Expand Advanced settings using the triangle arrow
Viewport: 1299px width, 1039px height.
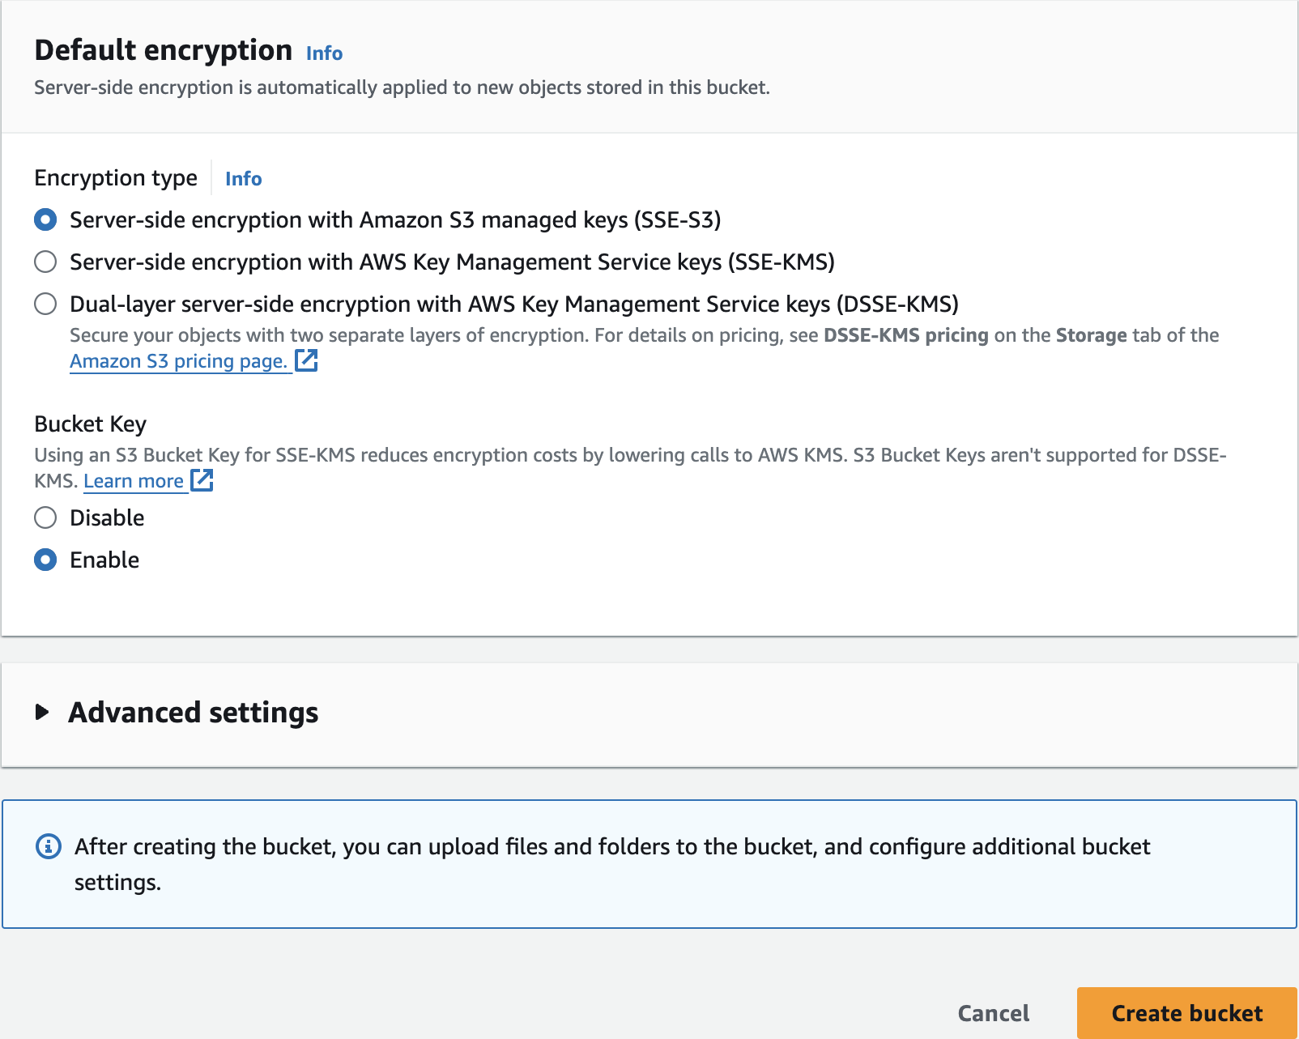point(43,713)
